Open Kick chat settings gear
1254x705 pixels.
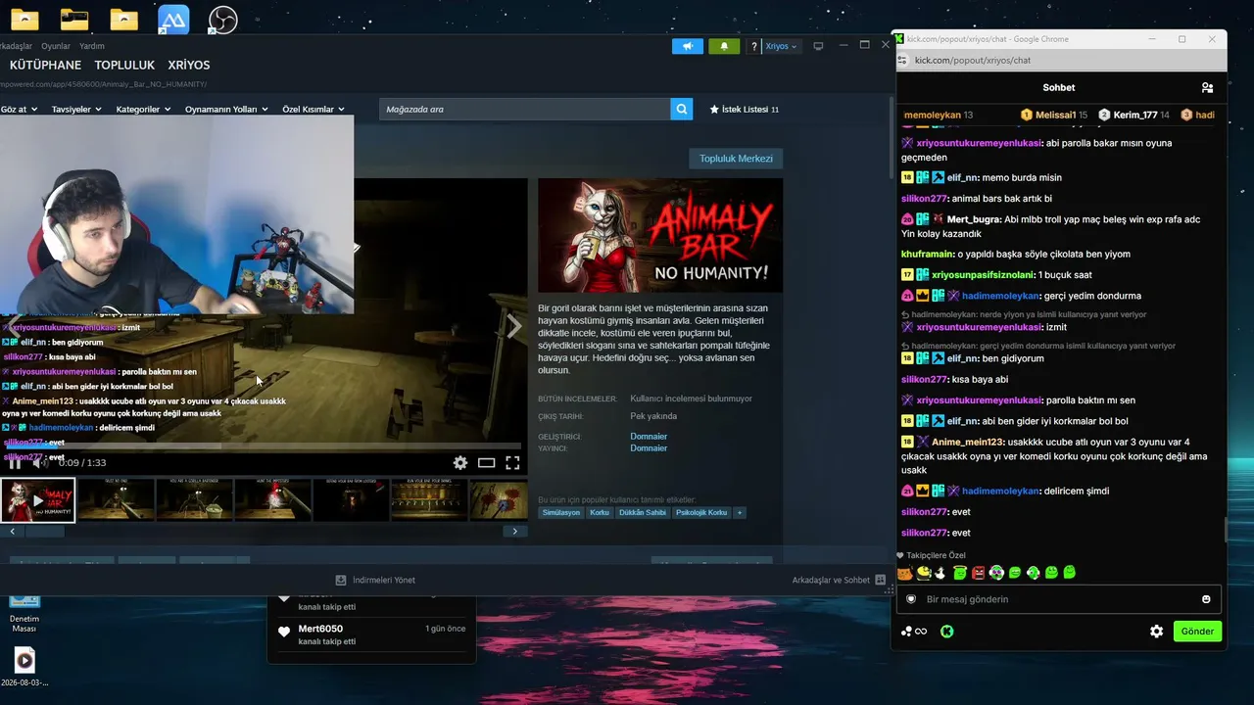coord(1156,632)
